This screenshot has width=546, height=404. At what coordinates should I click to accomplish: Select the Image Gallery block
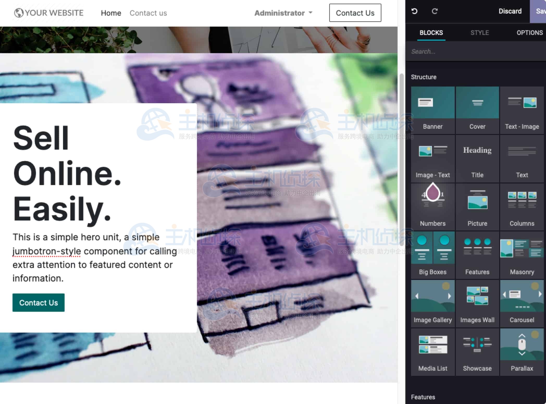(x=433, y=303)
